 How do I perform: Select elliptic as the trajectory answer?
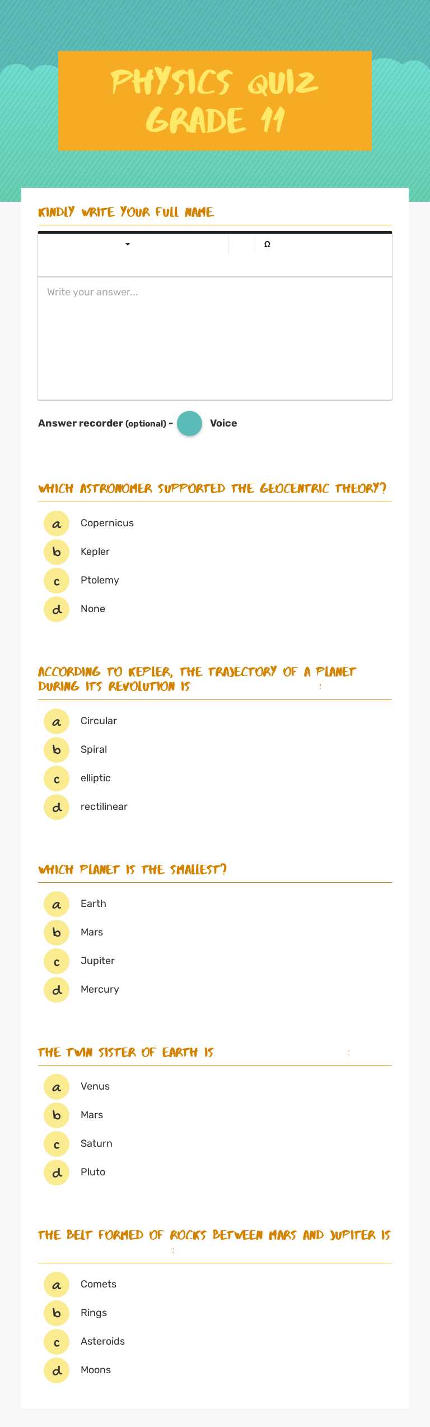(x=56, y=778)
